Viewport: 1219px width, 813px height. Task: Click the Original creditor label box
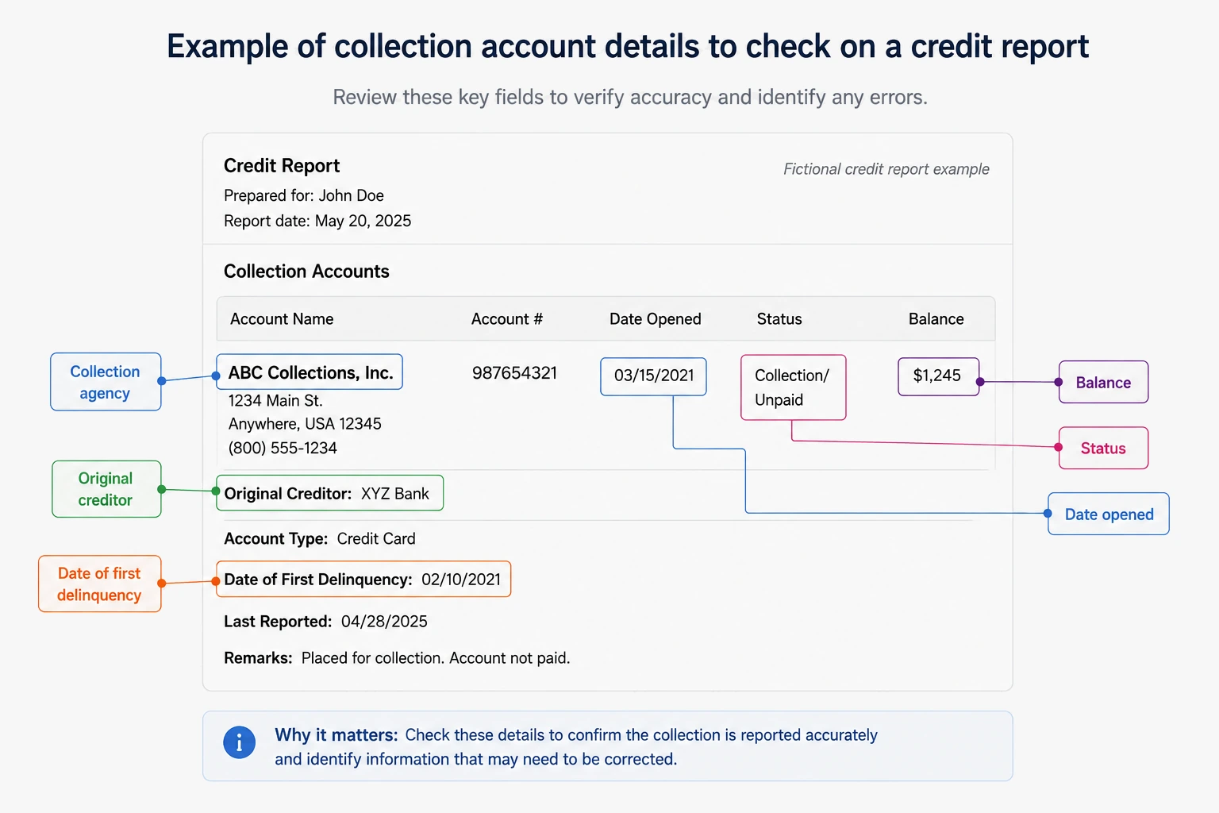tap(106, 489)
